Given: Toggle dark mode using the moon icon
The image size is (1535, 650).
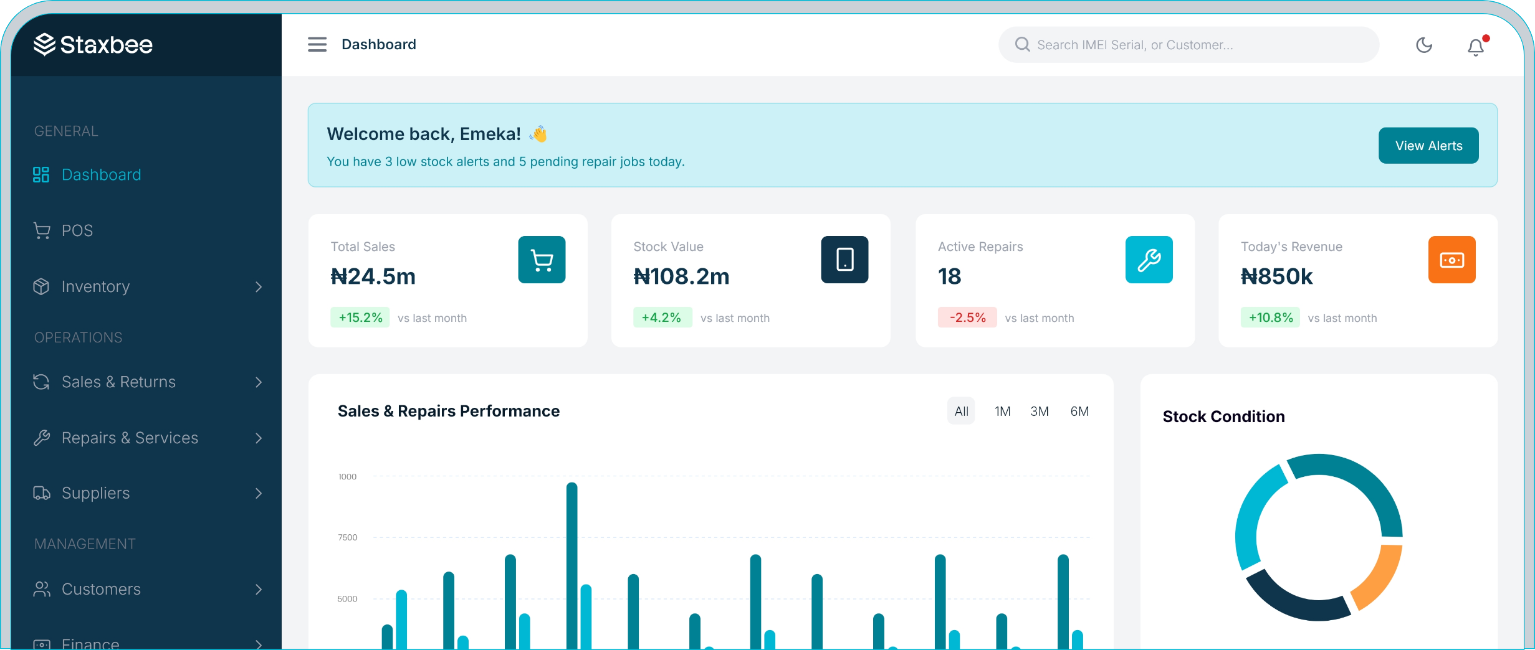Looking at the screenshot, I should point(1424,44).
